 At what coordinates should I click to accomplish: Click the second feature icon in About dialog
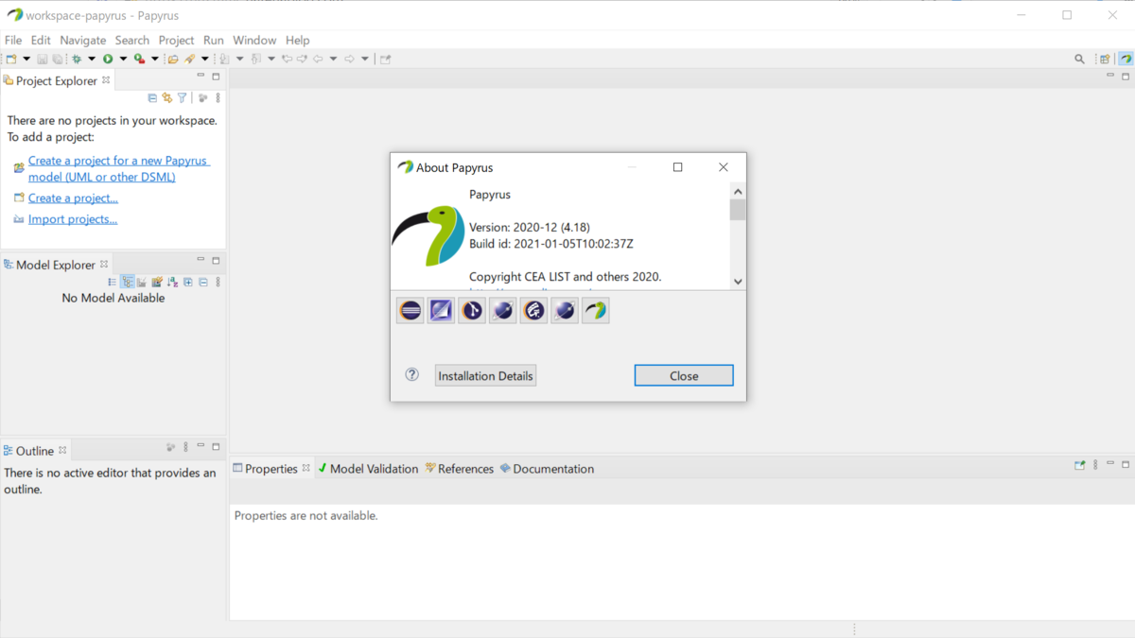tap(442, 310)
